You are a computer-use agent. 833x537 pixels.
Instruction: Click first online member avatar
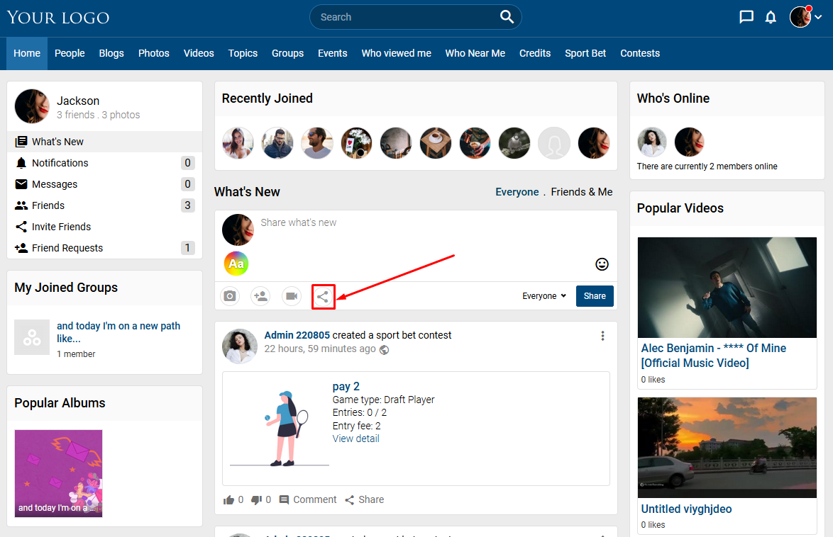pos(652,142)
